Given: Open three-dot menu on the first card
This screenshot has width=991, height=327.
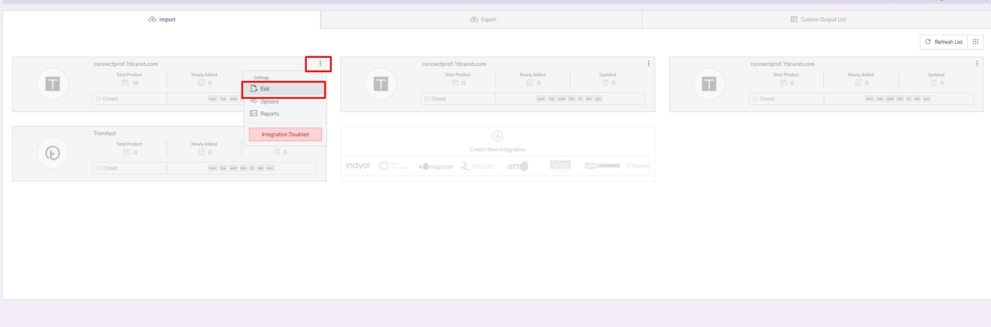Looking at the screenshot, I should [320, 64].
